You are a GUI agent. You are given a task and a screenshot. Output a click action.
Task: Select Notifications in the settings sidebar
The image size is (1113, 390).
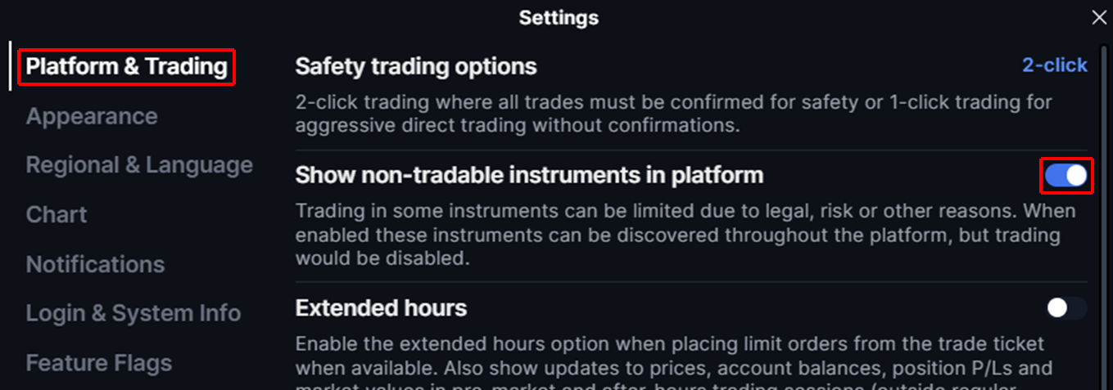[95, 264]
